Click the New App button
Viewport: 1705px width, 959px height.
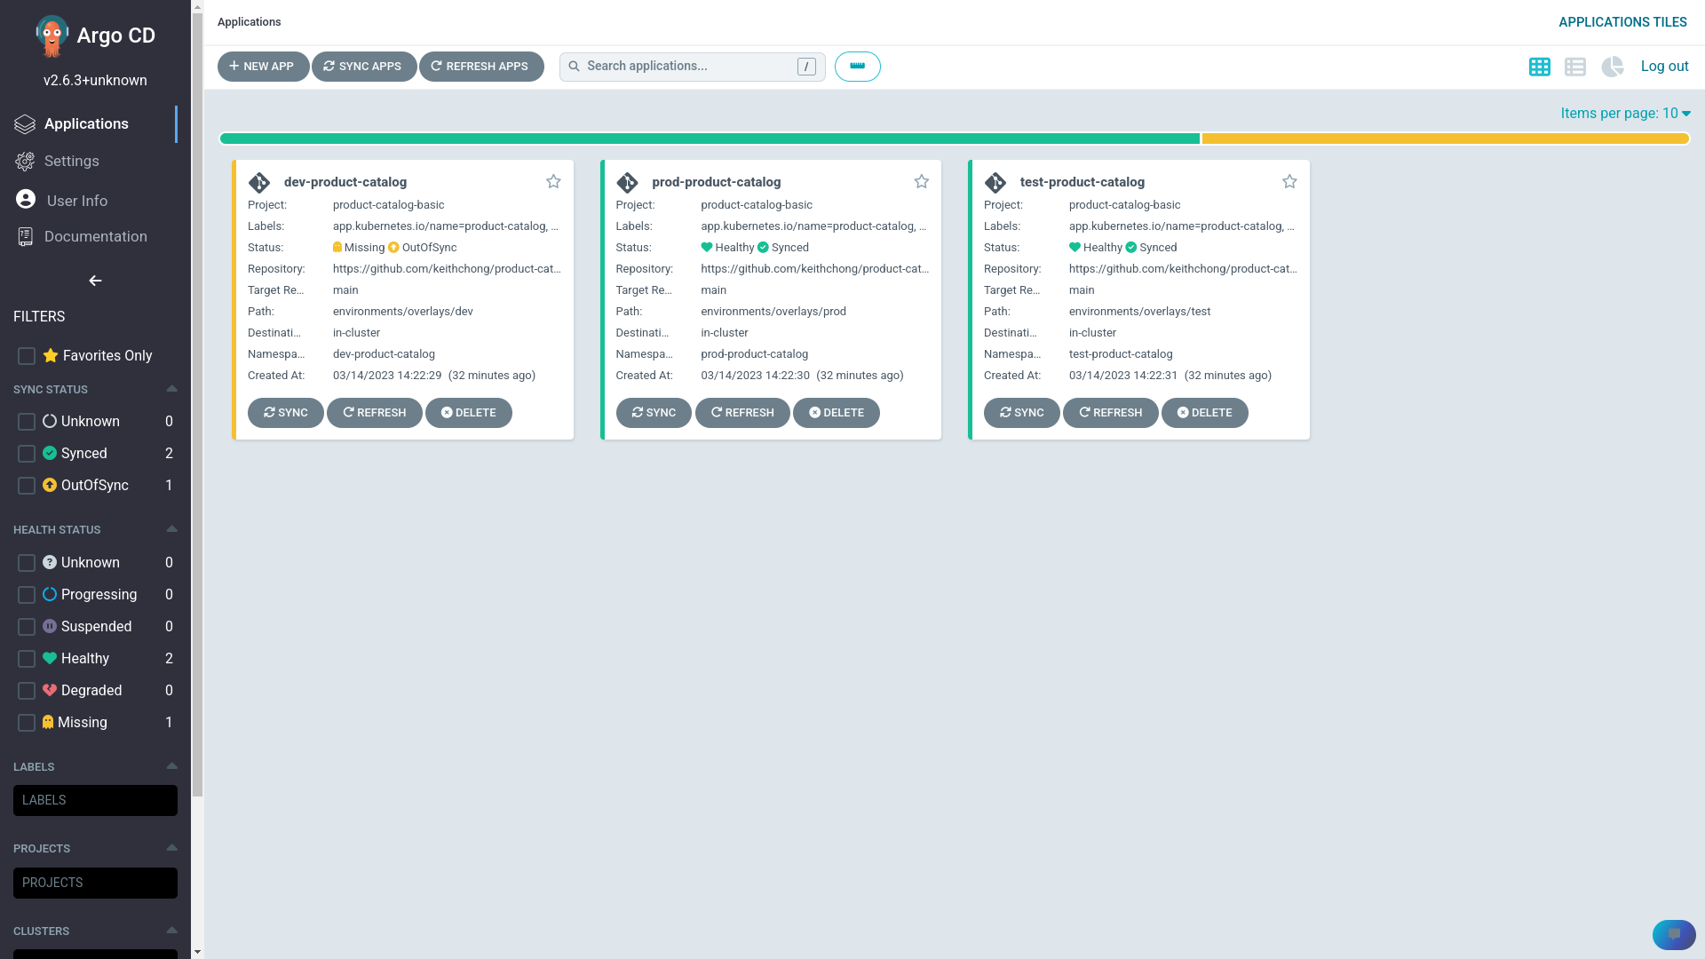coord(263,67)
